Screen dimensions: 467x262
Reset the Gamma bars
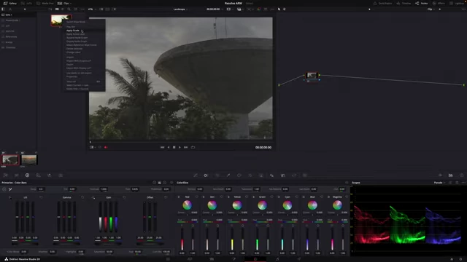pyautogui.click(x=82, y=197)
